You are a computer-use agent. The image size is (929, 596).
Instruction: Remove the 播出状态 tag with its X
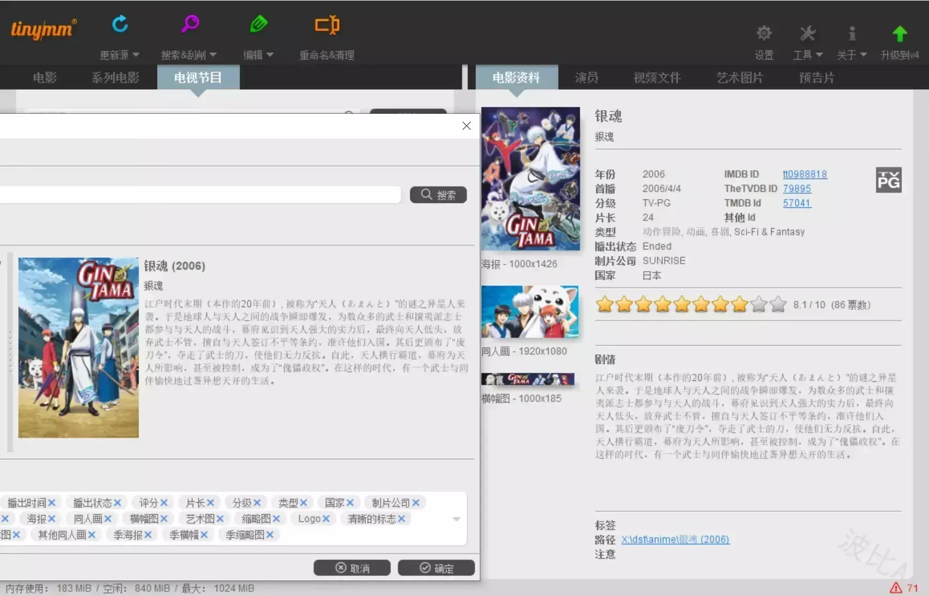point(117,503)
